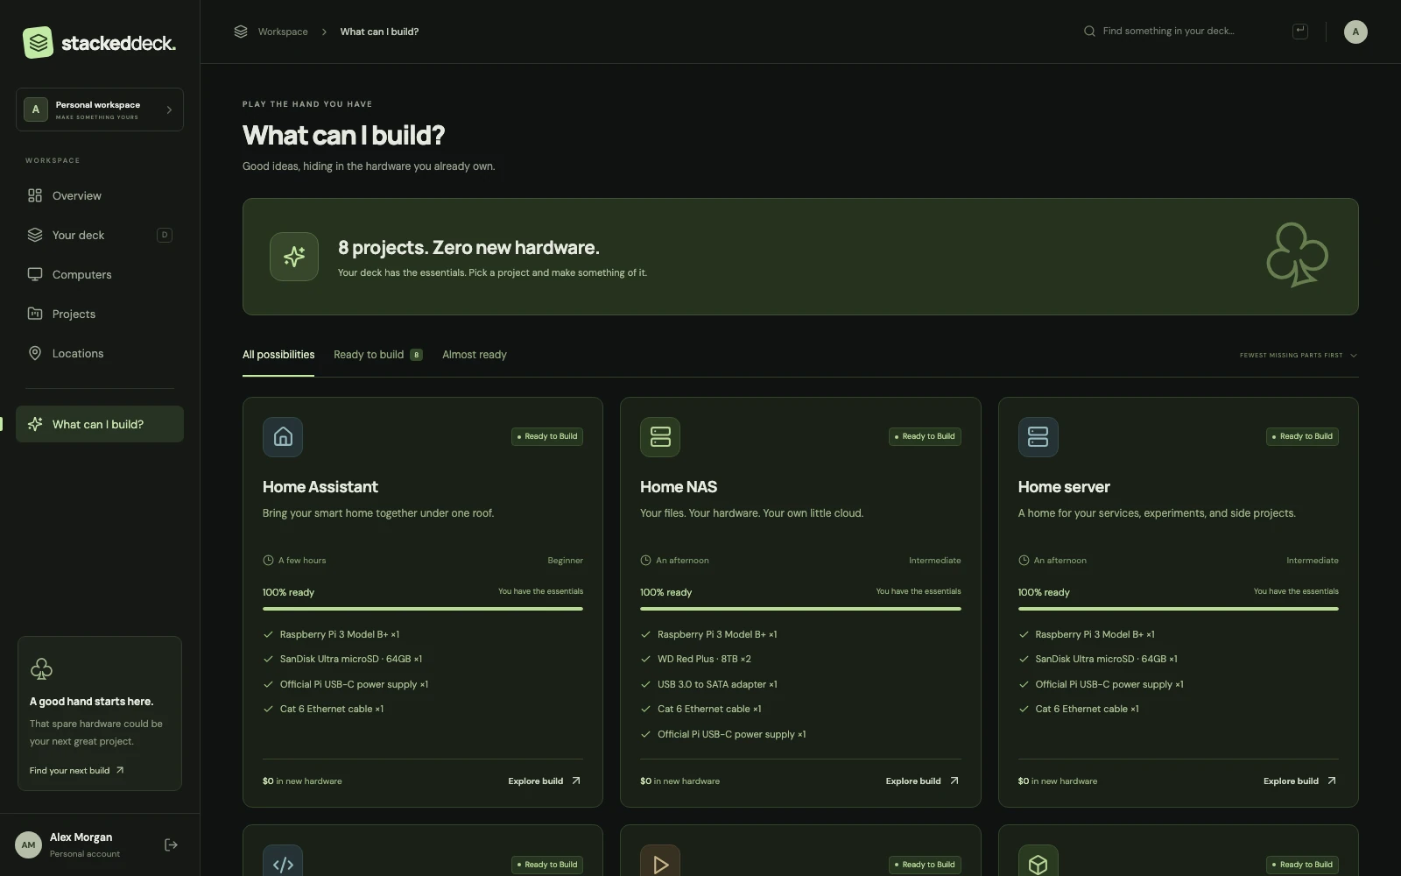1401x876 pixels.
Task: Click Explore build on Home Assistant card
Action: pos(545,781)
